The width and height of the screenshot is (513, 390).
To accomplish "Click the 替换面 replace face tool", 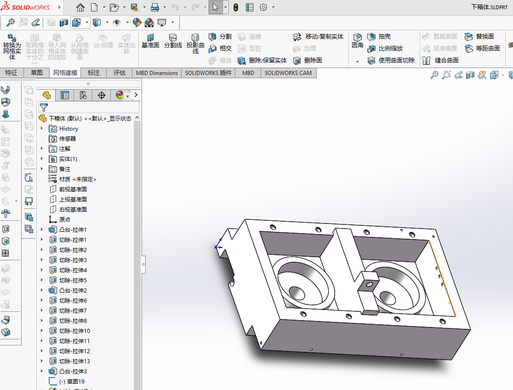I will point(479,36).
